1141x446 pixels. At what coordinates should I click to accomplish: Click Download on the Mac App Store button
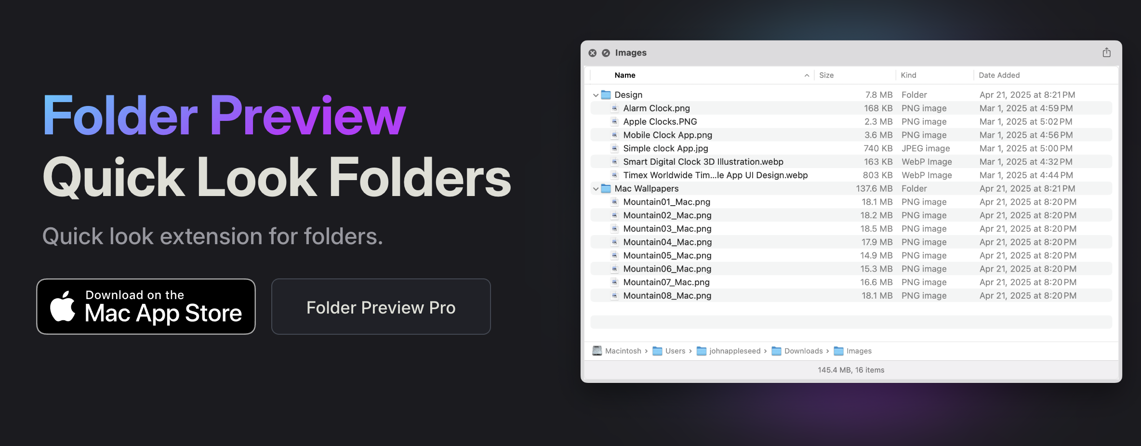[146, 306]
